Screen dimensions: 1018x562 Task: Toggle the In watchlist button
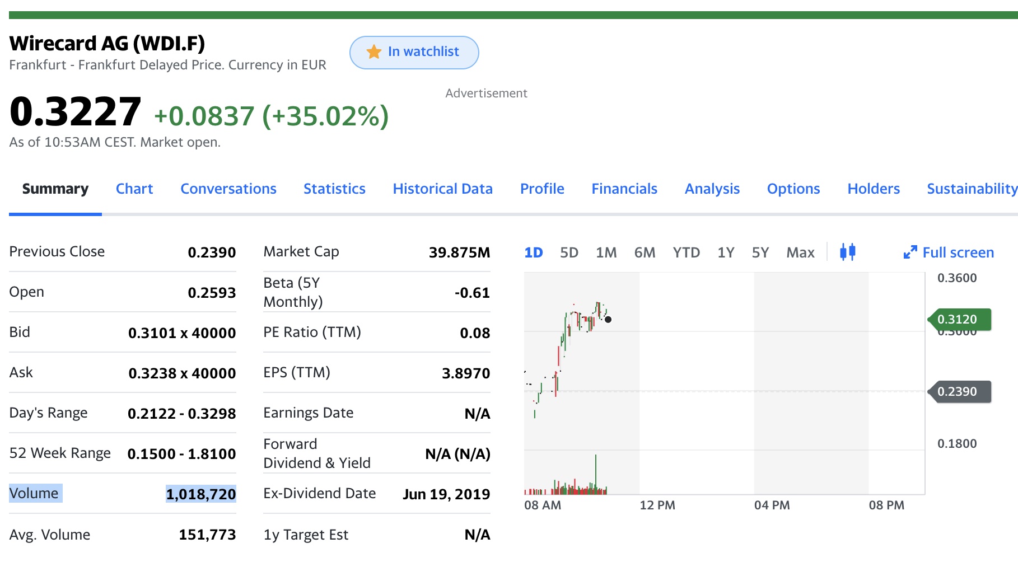click(414, 53)
